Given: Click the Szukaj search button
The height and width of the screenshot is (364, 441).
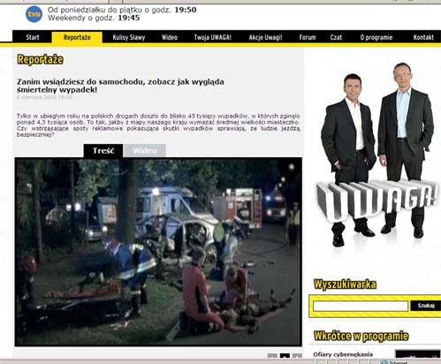Looking at the screenshot, I should [x=426, y=306].
